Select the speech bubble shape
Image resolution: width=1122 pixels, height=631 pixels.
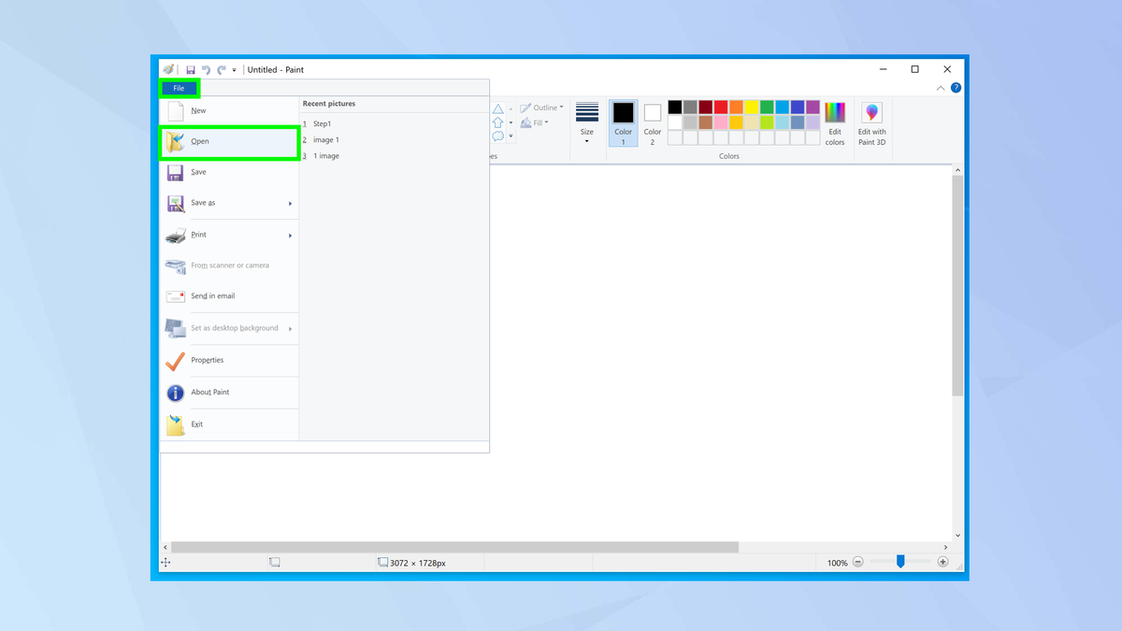498,136
